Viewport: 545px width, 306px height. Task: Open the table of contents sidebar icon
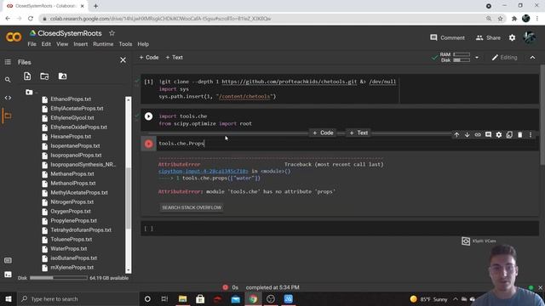[8, 62]
